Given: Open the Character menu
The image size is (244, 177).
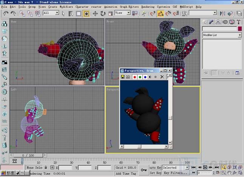Looking at the screenshot, I should coord(82,7).
